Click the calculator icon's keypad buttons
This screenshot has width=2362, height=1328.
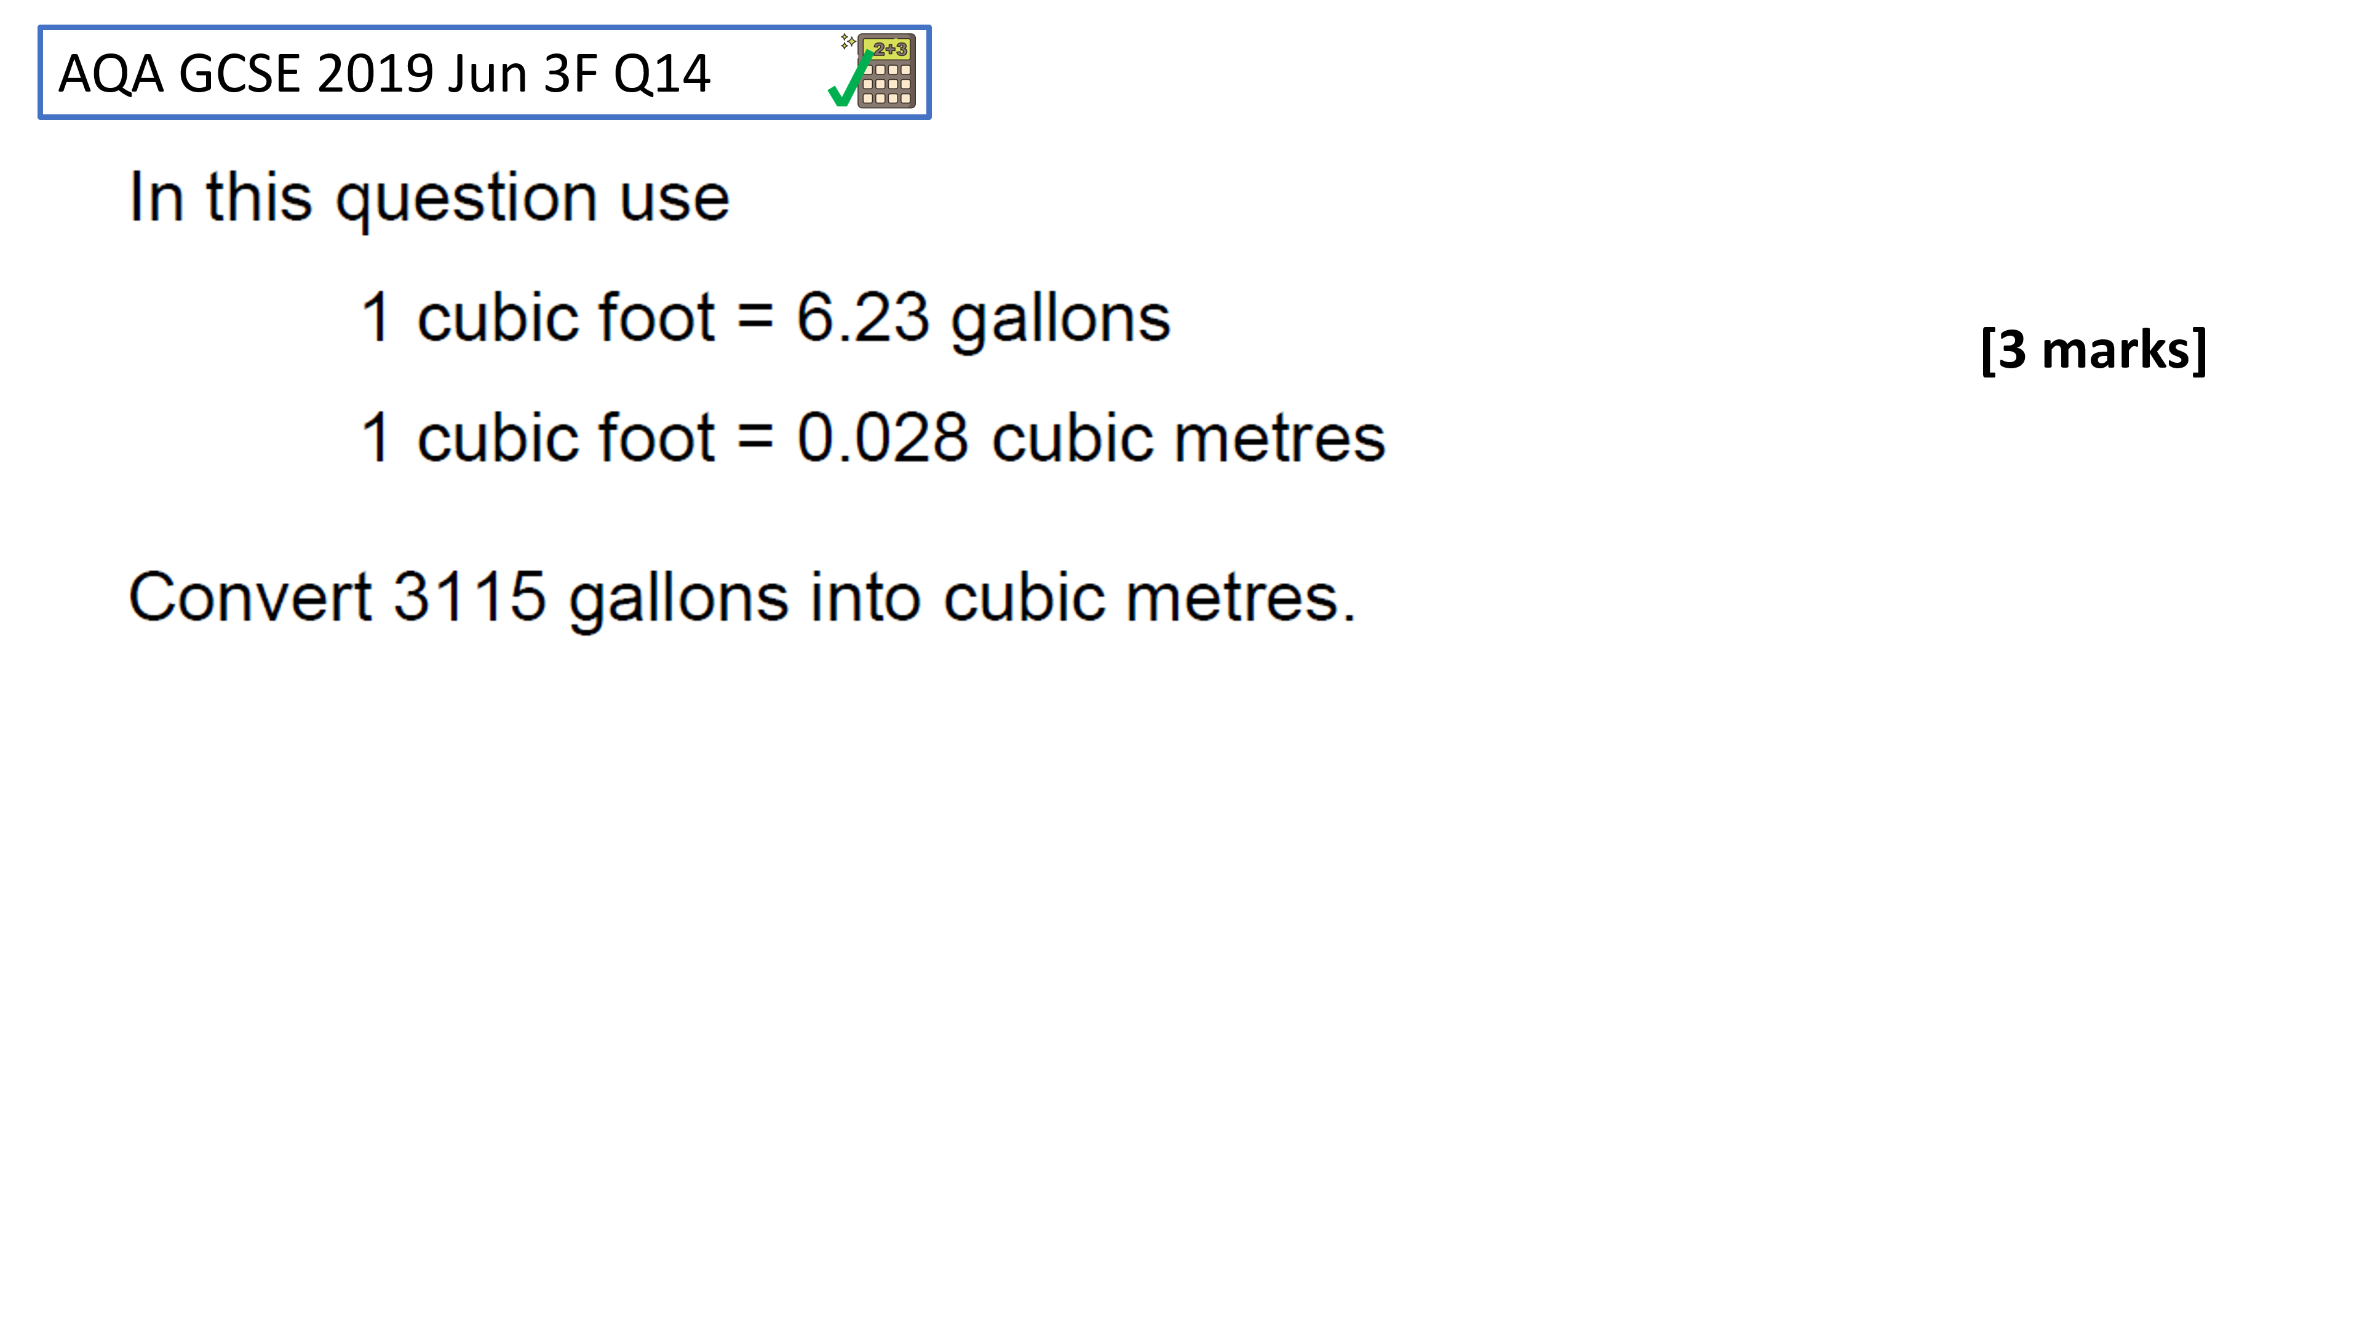pos(886,84)
